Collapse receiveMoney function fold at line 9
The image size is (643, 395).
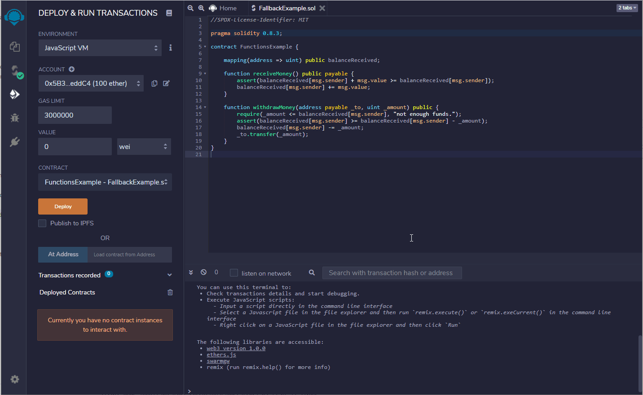205,74
